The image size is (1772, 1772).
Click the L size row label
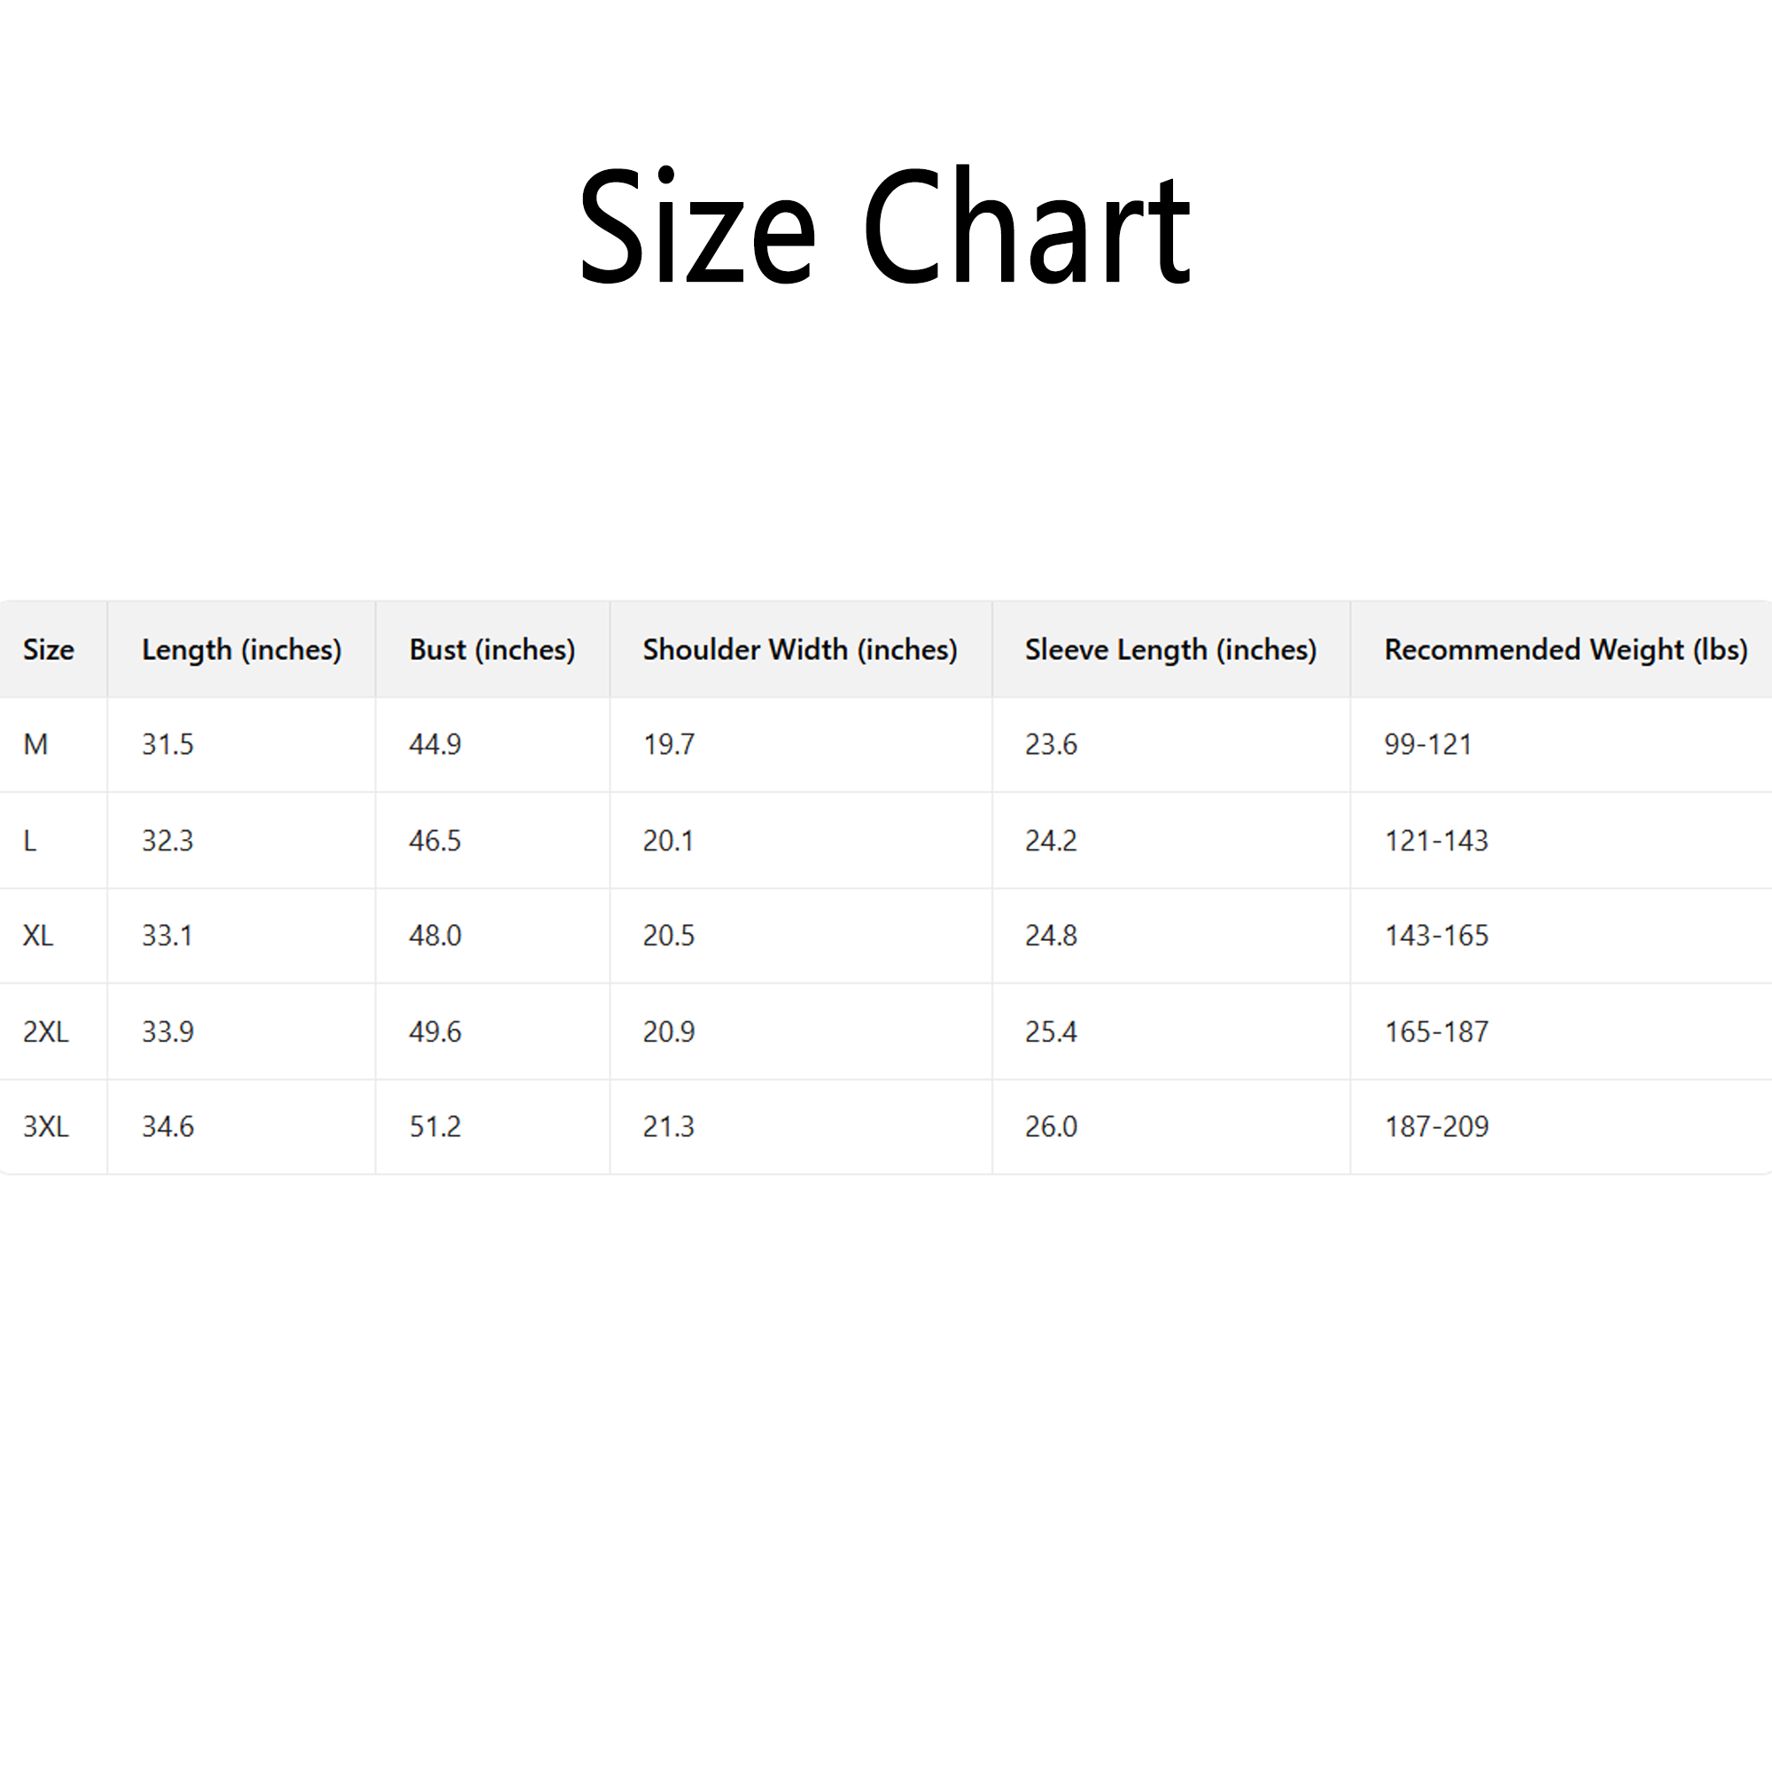(30, 841)
